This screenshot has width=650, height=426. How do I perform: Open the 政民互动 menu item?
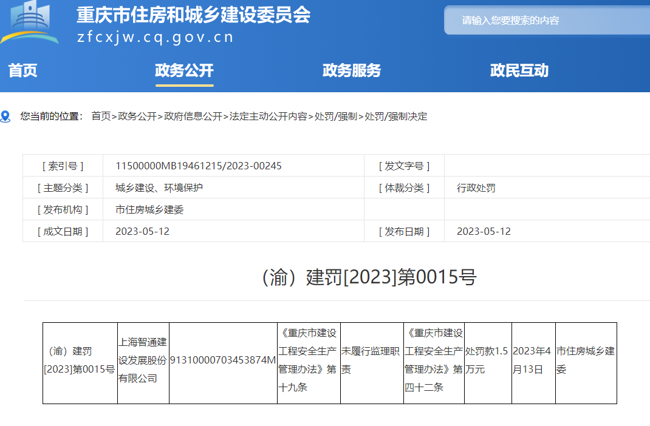[x=519, y=70]
